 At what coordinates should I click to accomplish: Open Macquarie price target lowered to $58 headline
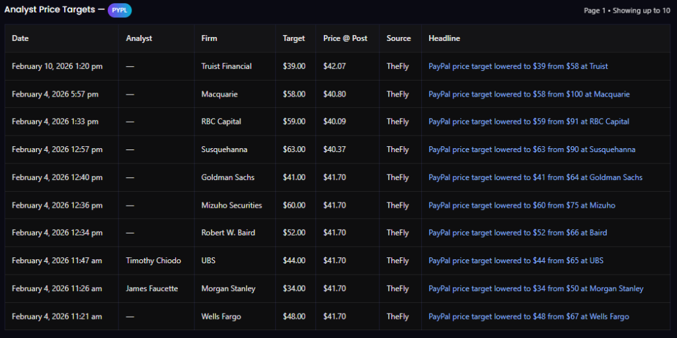point(529,94)
